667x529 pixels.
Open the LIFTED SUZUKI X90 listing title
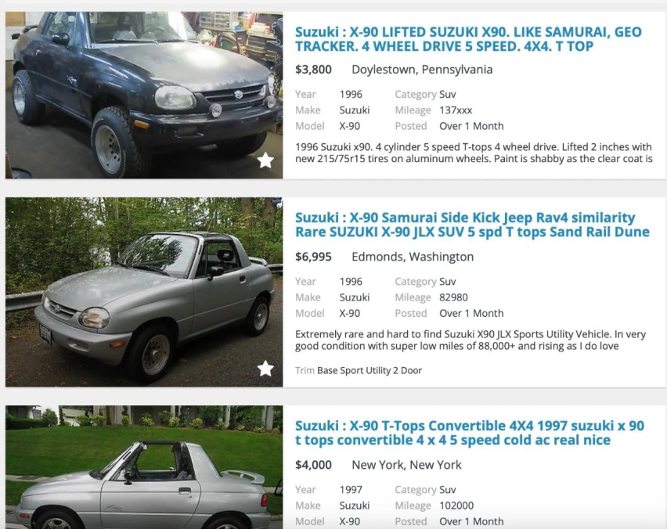point(468,39)
